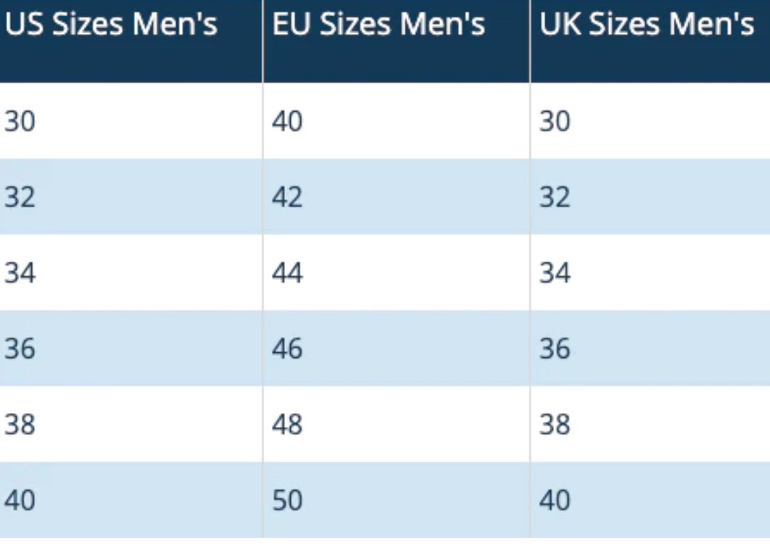Select the UK size 30 cell

click(x=555, y=121)
